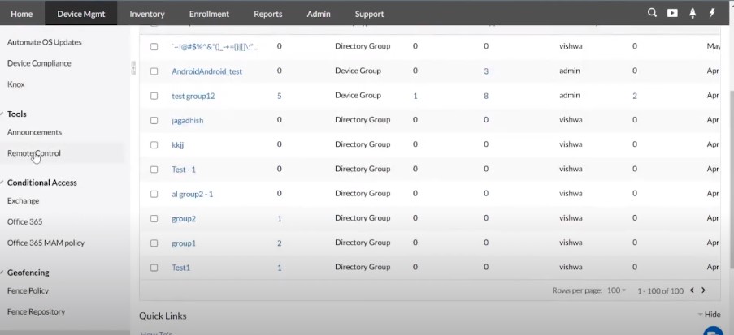Open Office 365 MAM policy
734x335 pixels.
tap(46, 243)
